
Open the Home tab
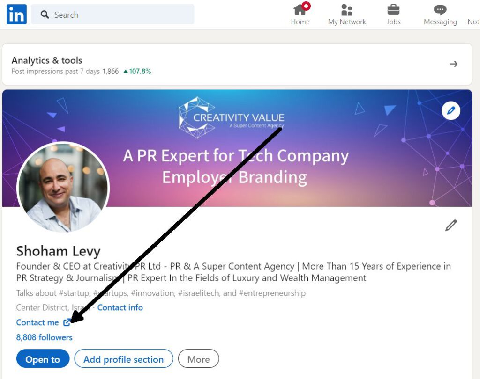(x=300, y=14)
